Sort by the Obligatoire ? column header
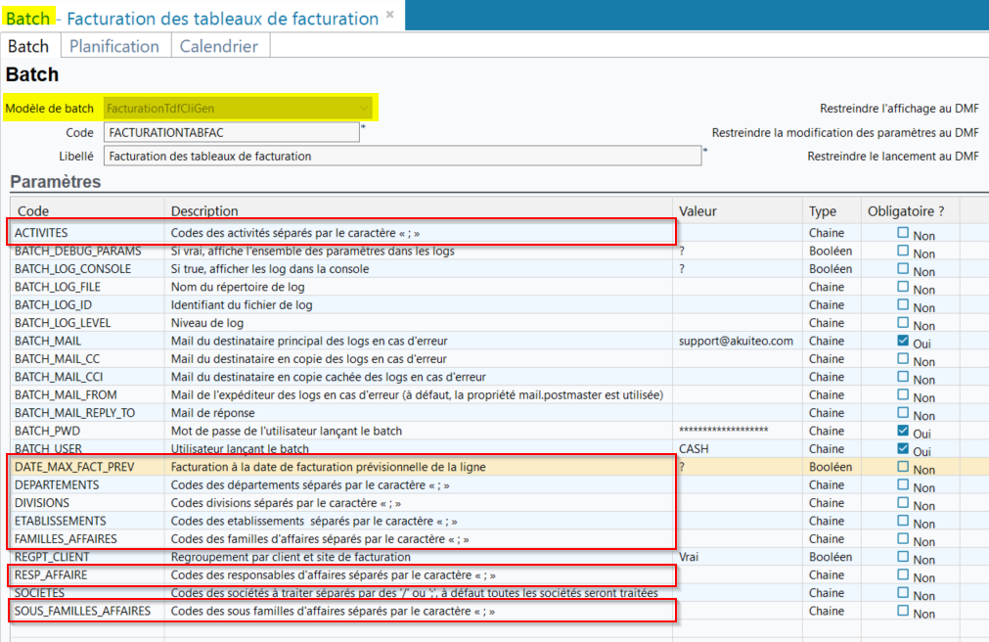The image size is (989, 642). pyautogui.click(x=910, y=210)
